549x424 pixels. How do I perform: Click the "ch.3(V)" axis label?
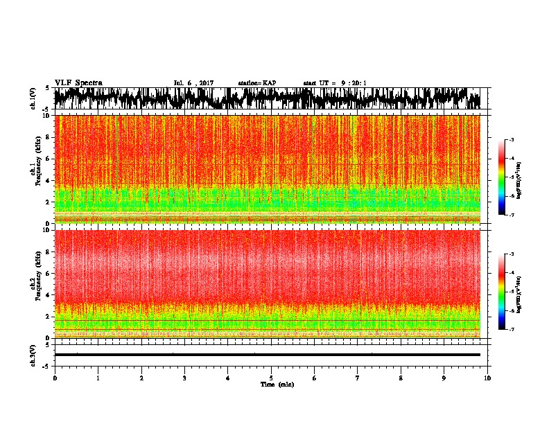(x=33, y=356)
